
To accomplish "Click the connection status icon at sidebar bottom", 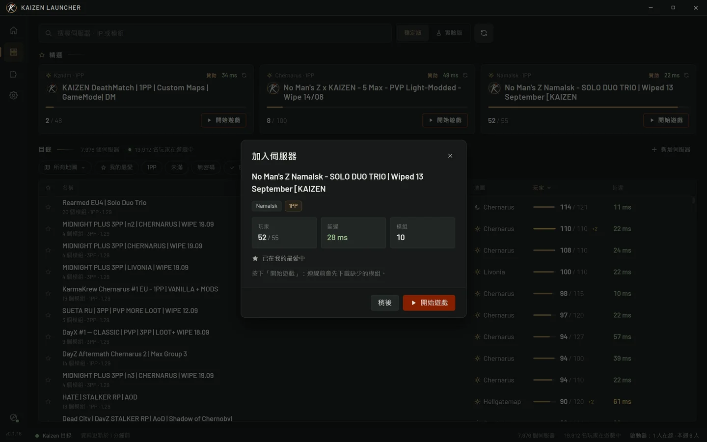I will (x=14, y=418).
